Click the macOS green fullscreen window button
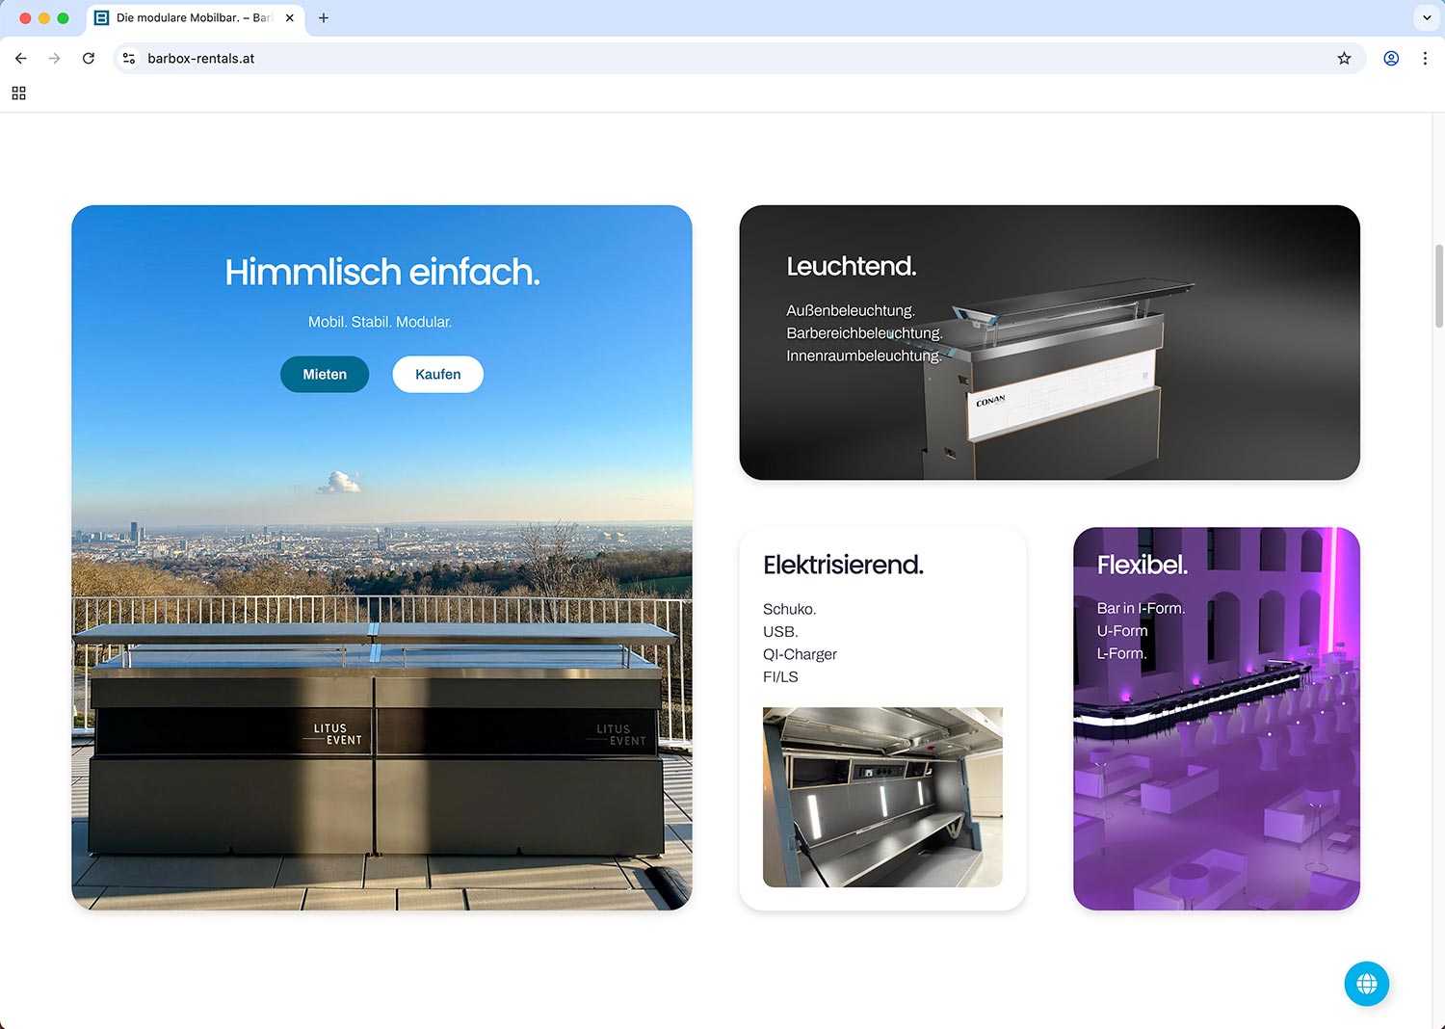 (x=63, y=18)
